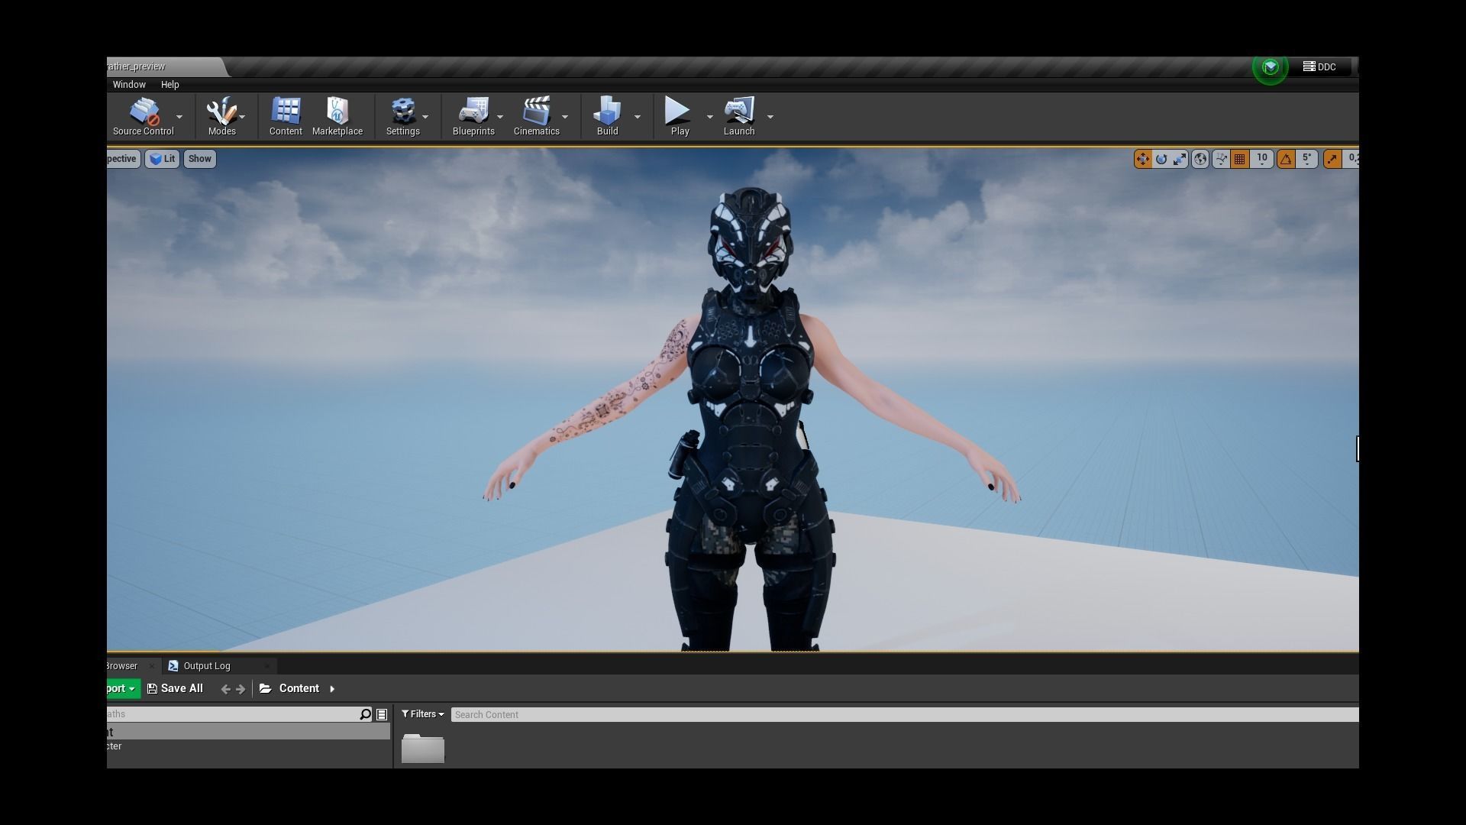Viewport: 1466px width, 825px height.
Task: Open rotation snap 5° dropdown
Action: pos(1307,159)
